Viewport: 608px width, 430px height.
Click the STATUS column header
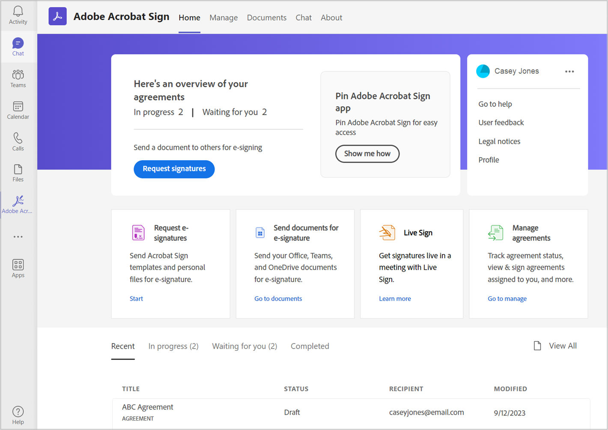coord(296,389)
